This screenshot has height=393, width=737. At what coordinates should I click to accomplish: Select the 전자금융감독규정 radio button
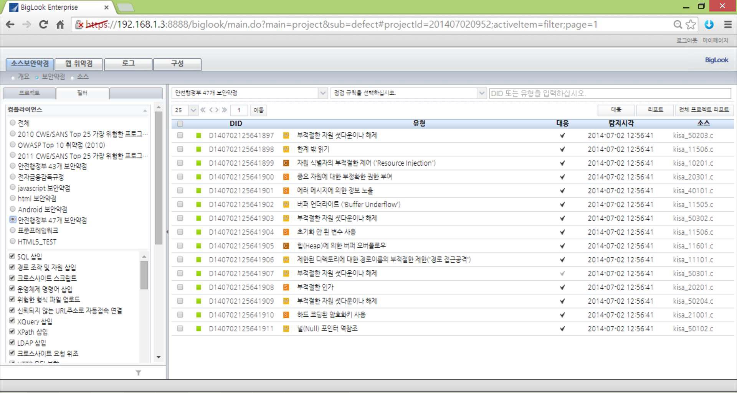point(13,177)
